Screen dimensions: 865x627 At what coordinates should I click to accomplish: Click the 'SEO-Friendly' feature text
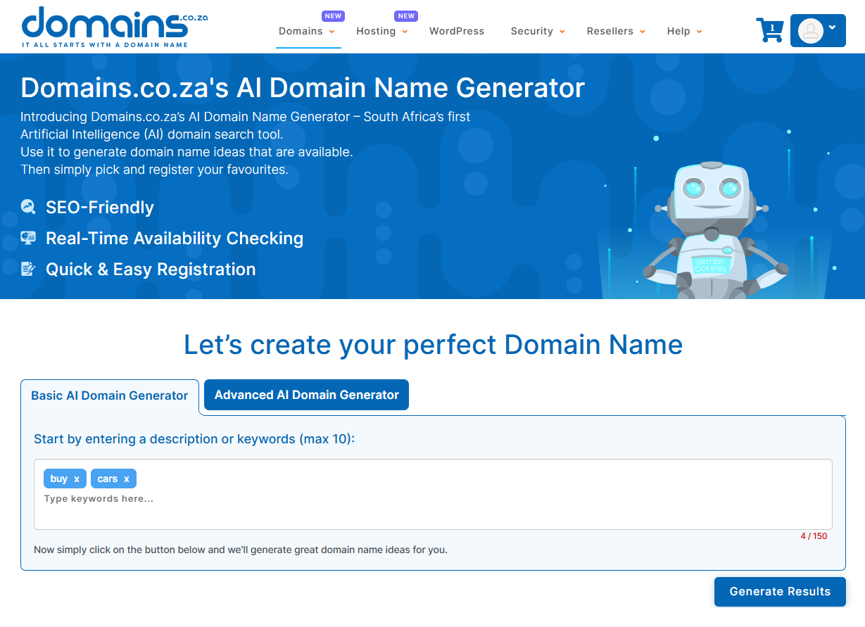(x=100, y=208)
